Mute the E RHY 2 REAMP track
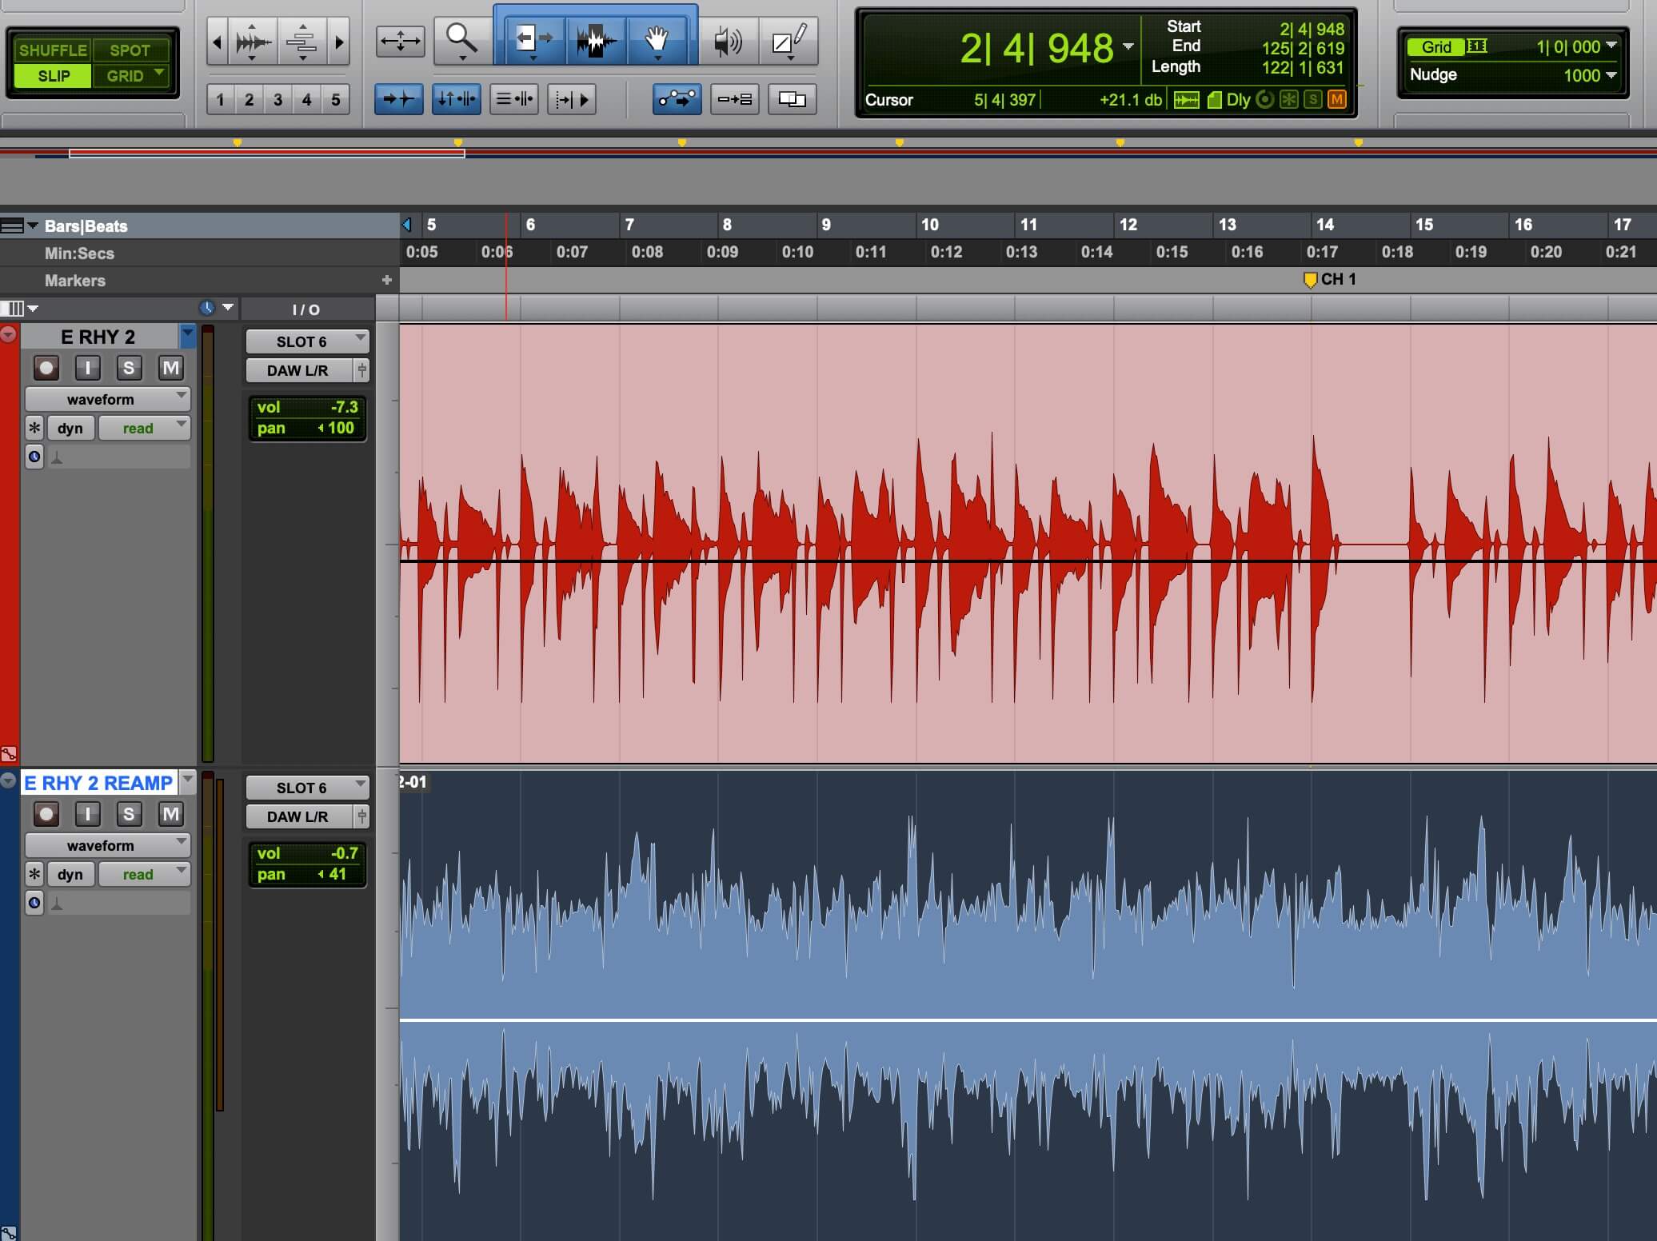The height and width of the screenshot is (1241, 1657). coord(170,814)
